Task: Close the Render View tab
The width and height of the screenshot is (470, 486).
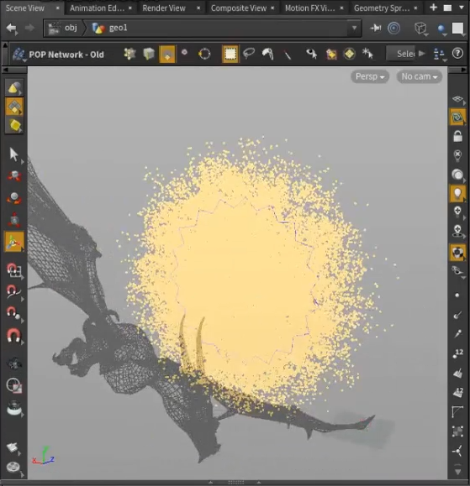Action: coord(198,8)
